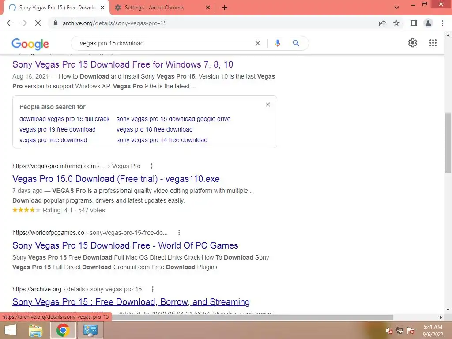The image size is (452, 339).
Task: Click the scroll up arrow
Action: coord(448,36)
